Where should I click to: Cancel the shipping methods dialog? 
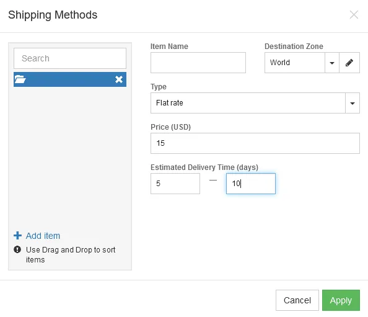point(297,300)
